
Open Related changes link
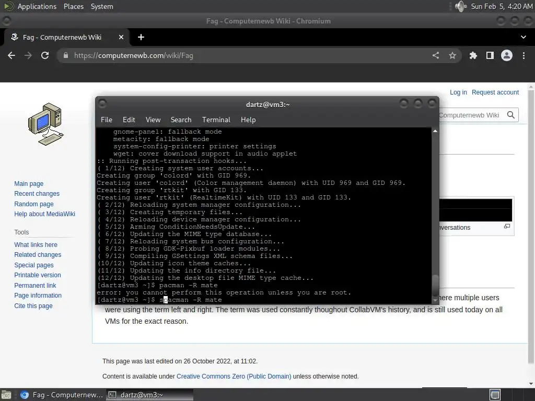pyautogui.click(x=38, y=255)
